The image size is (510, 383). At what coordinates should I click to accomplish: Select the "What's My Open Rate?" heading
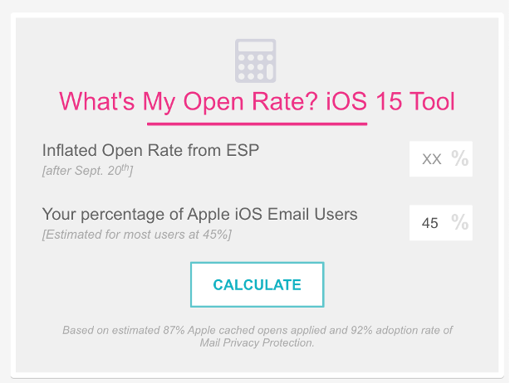(x=189, y=102)
